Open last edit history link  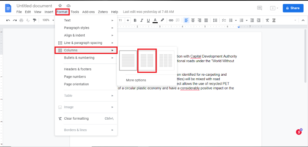[x=148, y=12]
